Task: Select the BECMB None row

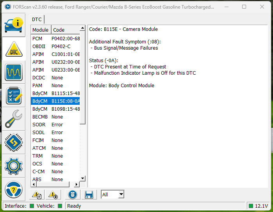Action: point(55,117)
